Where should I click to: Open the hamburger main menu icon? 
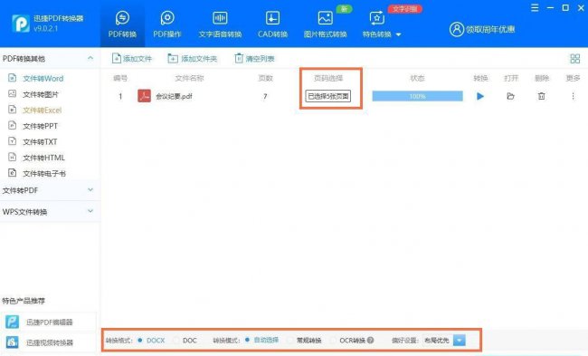[x=536, y=8]
